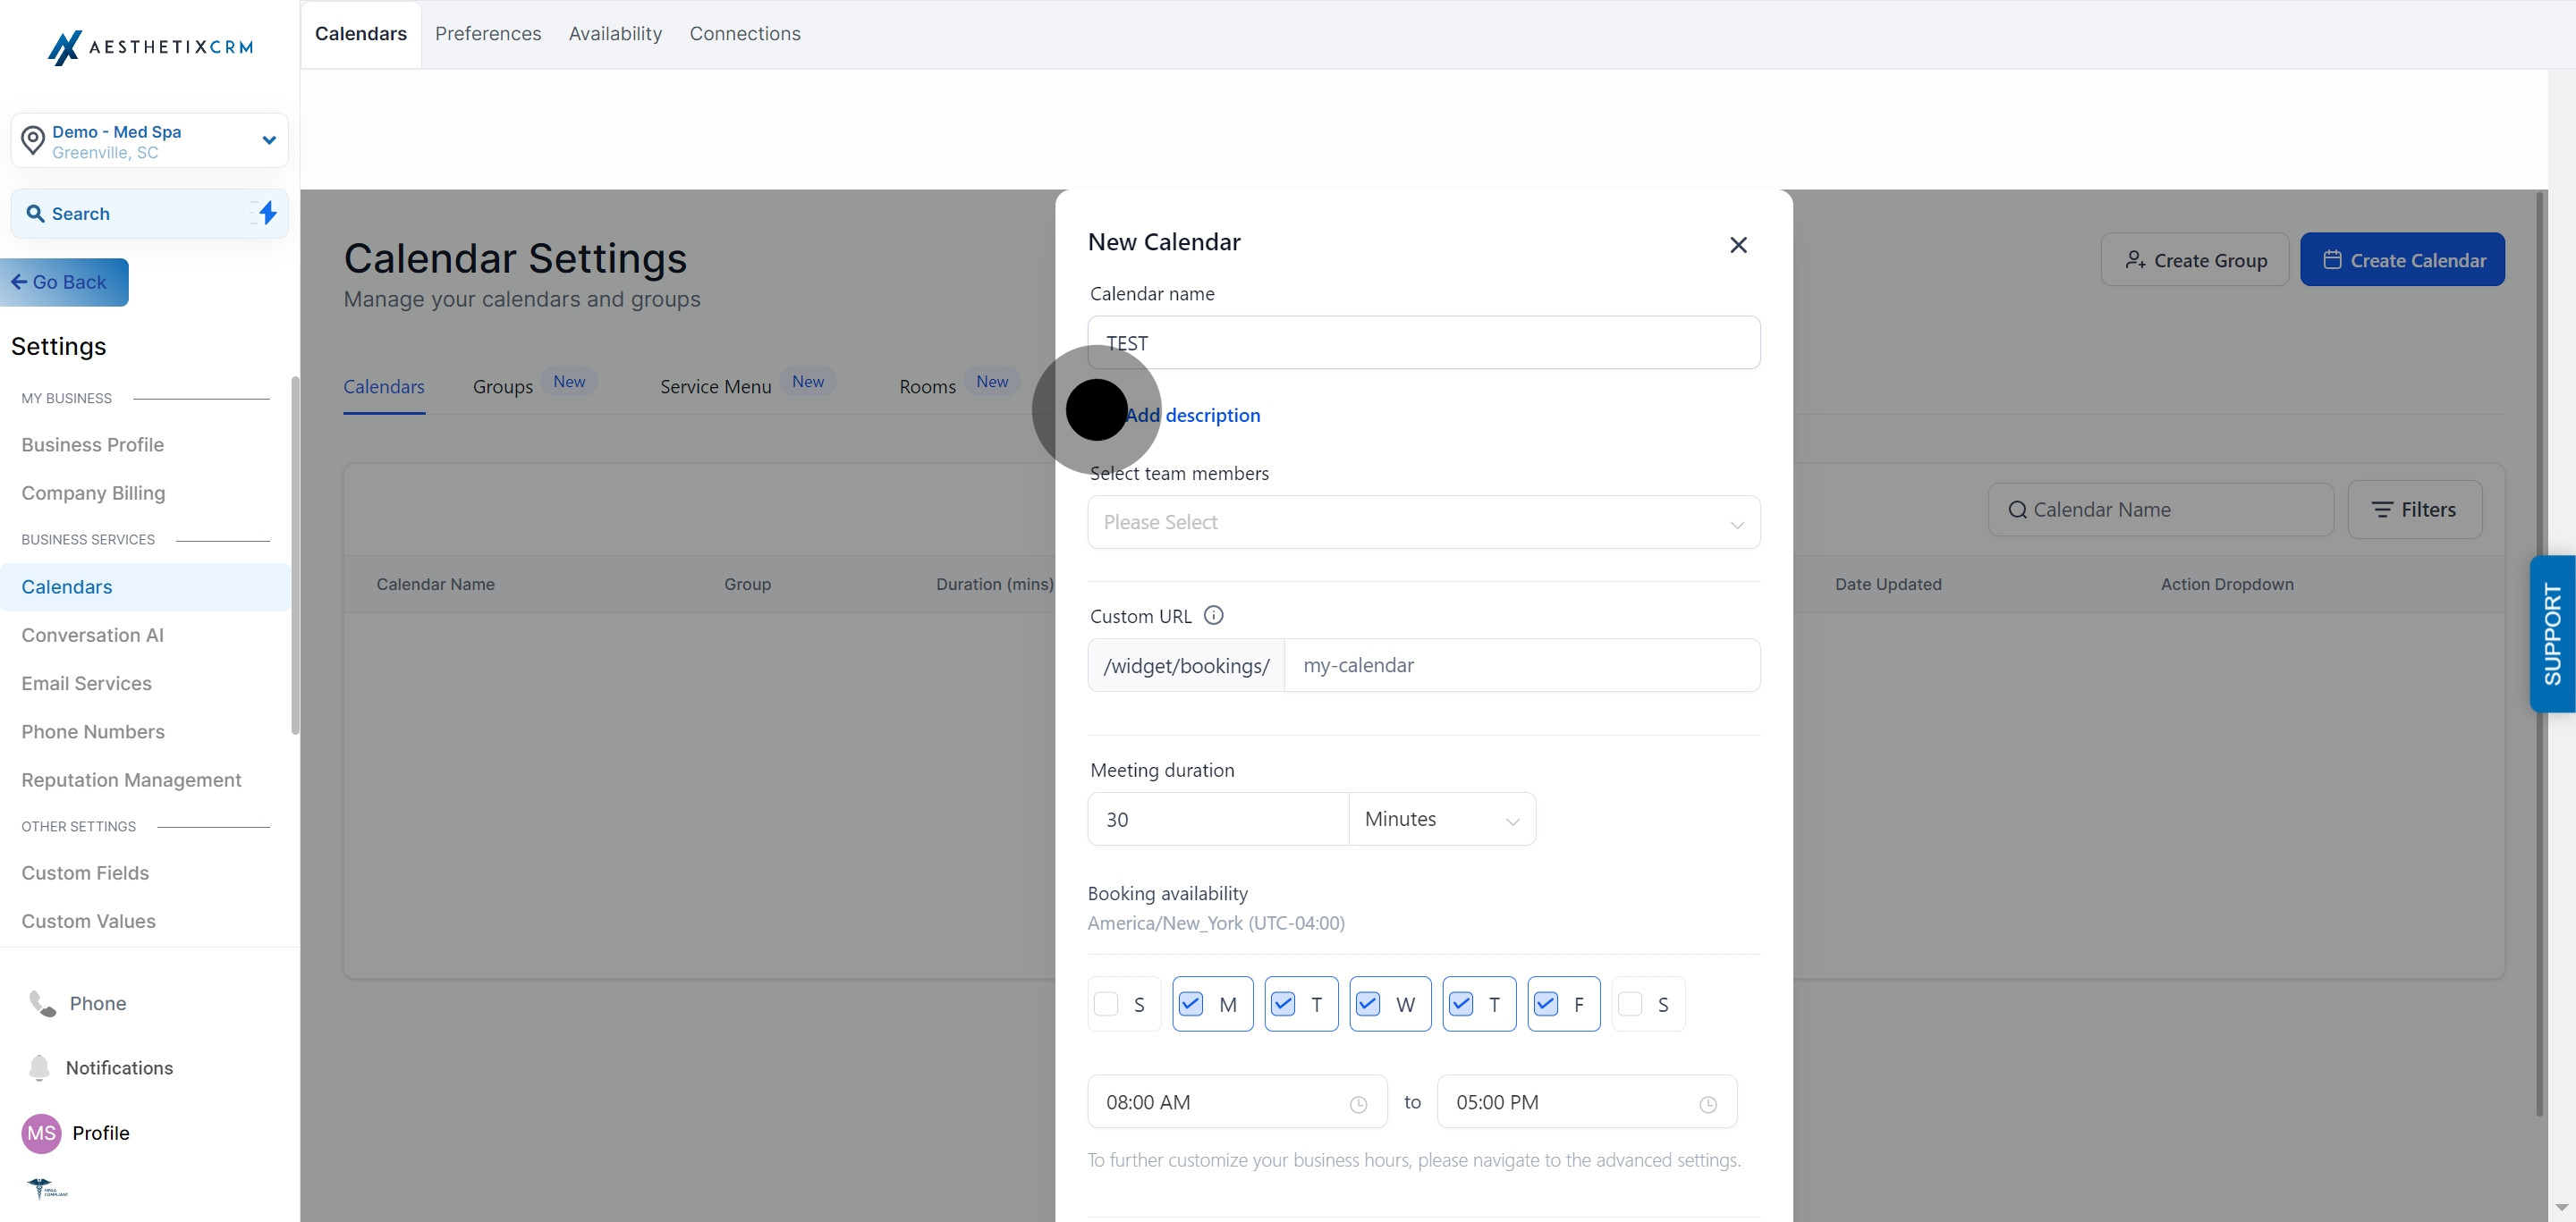Viewport: 2576px width, 1222px height.
Task: Close the New Calendar dialog
Action: pyautogui.click(x=1738, y=245)
